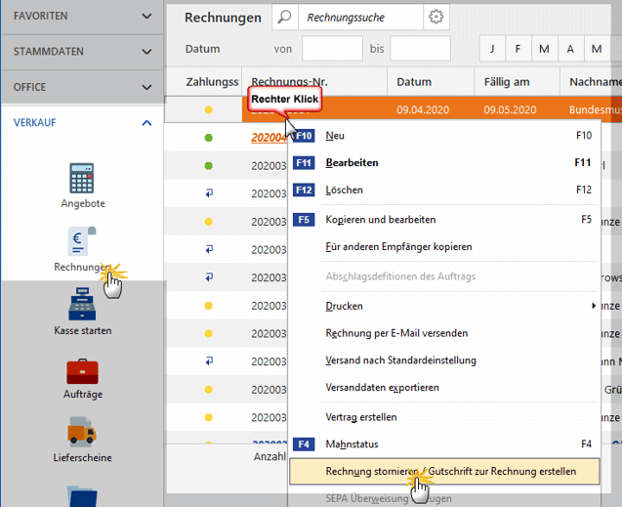Viewport: 622px width, 507px height.
Task: Collapse the Verkauf section
Action: click(146, 123)
